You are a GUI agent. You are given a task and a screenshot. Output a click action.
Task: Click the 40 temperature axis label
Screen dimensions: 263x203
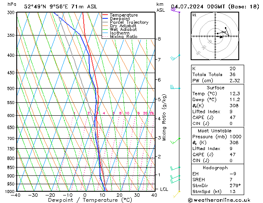click(154, 195)
